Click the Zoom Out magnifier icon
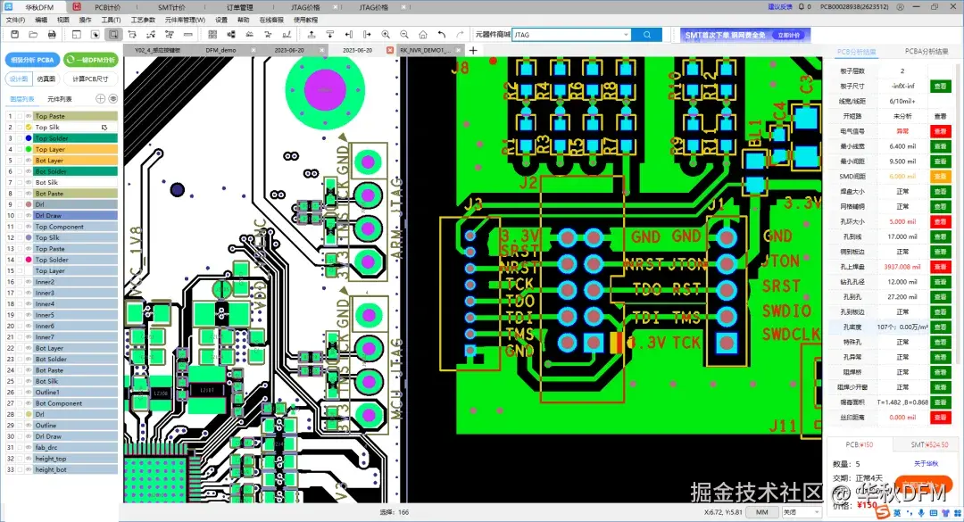 point(404,35)
